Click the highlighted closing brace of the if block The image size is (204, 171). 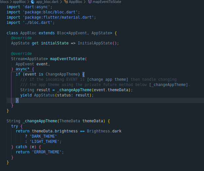click(x=17, y=100)
